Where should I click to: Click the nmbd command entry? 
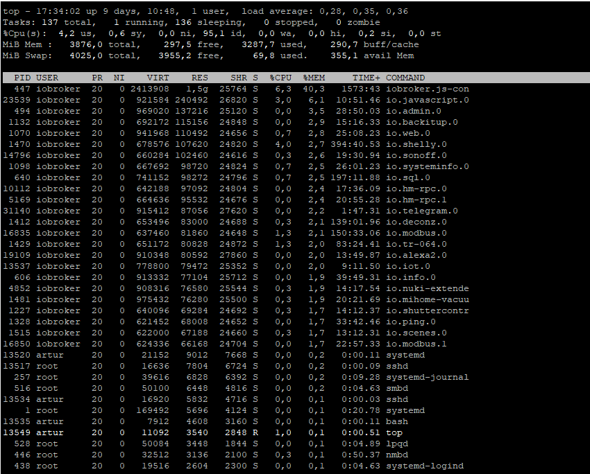pos(397,455)
